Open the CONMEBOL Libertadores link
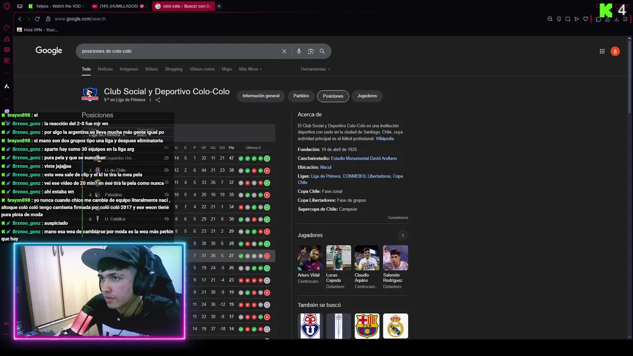 (366, 176)
